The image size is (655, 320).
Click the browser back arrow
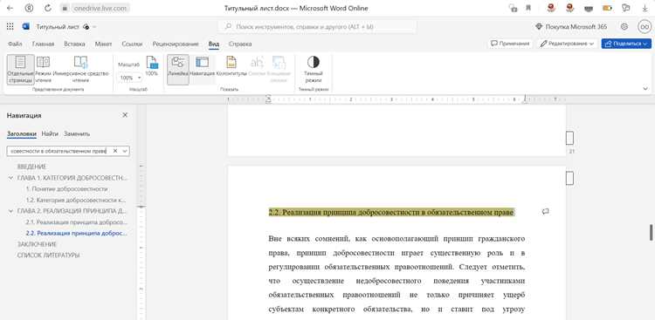(10, 8)
